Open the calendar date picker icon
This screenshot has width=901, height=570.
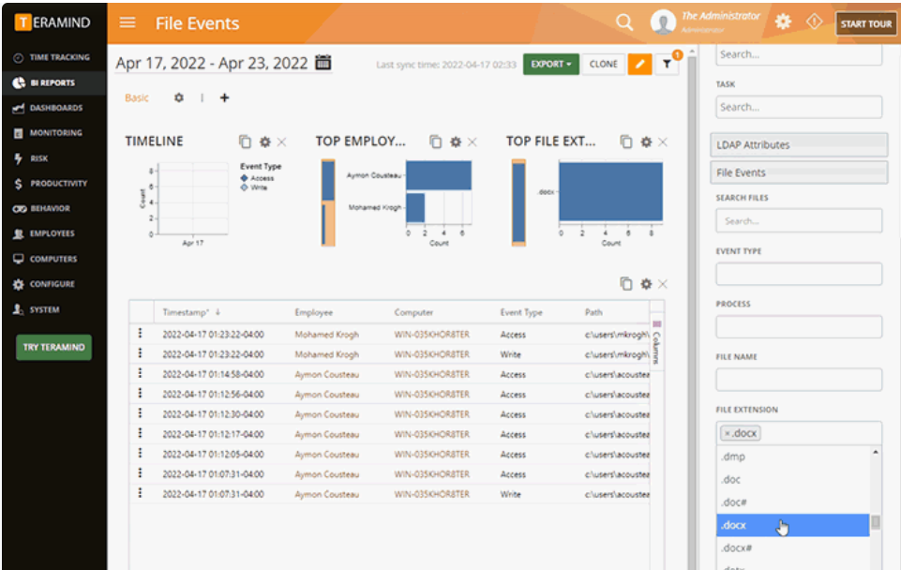pos(323,62)
